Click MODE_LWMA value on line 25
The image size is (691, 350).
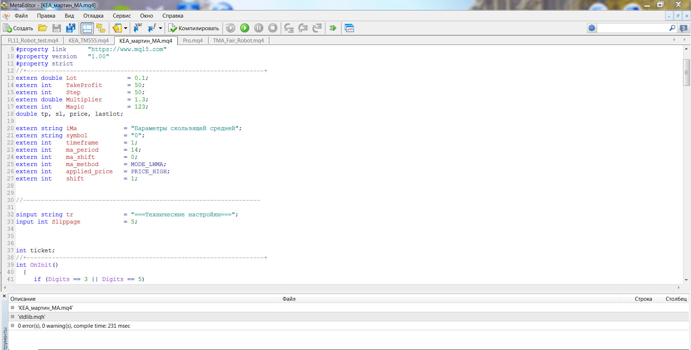[147, 164]
